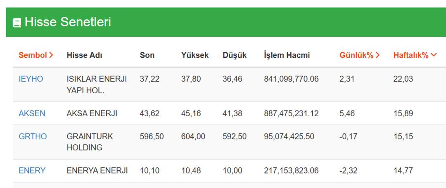Viewport: 446px width, 188px height.
Task: Click the Hisse Senetleri section title
Action: pos(68,22)
